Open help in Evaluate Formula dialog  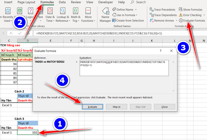[x=161, y=51]
